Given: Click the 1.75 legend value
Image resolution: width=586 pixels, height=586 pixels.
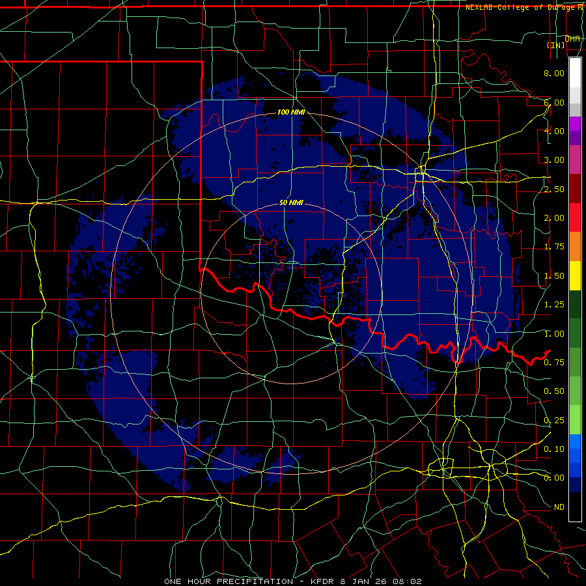Looking at the screenshot, I should click(554, 247).
